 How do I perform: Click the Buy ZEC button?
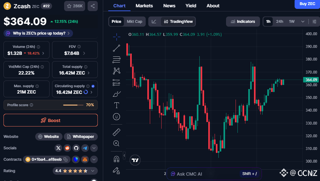307,4
